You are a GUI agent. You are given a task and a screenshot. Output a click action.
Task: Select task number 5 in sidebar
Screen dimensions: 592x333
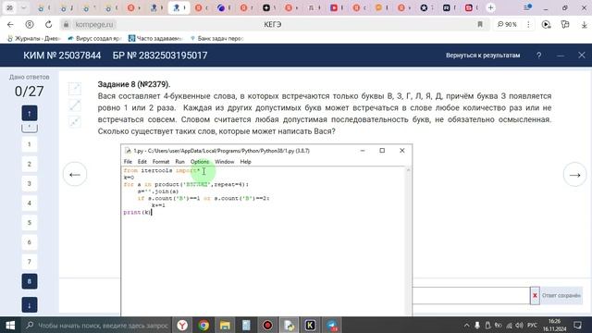(x=30, y=223)
